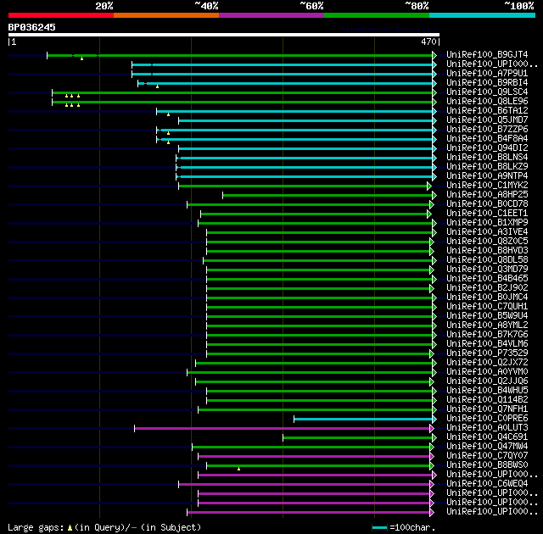
Task: Click the yellow gap marker under the UniRef100_B7ZZP6 bar
Action: coord(168,133)
